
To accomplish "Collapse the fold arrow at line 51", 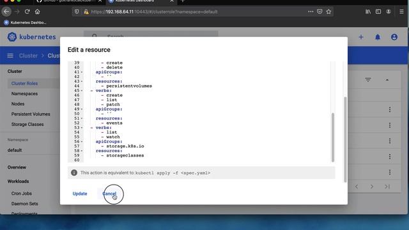I will (x=82, y=118).
